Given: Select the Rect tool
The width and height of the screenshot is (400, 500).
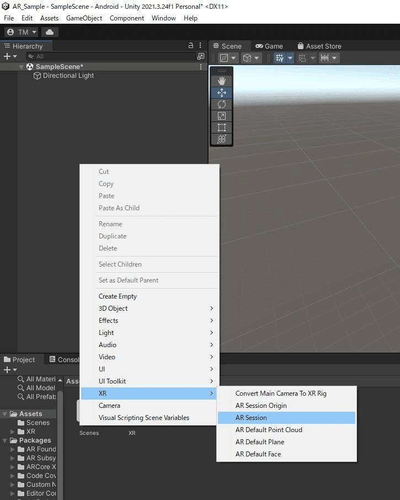Looking at the screenshot, I should pos(221,127).
